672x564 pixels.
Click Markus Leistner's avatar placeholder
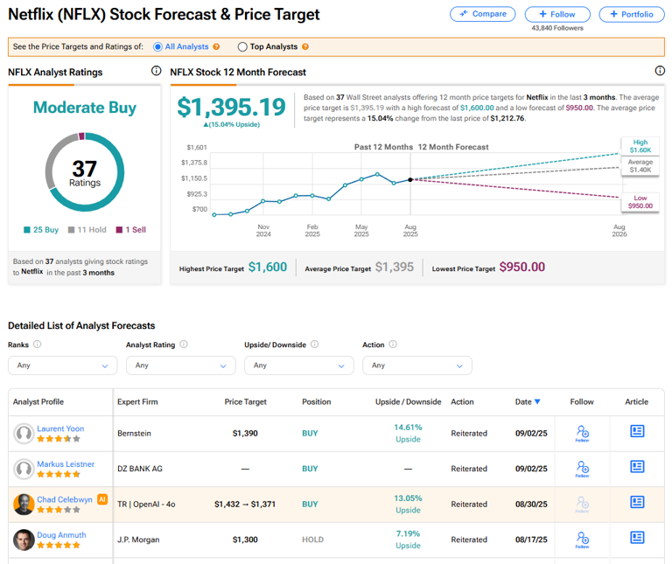click(24, 469)
